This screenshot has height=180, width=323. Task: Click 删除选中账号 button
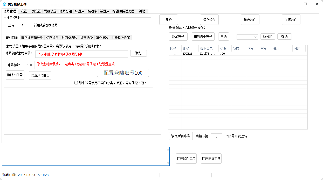coord(203,37)
